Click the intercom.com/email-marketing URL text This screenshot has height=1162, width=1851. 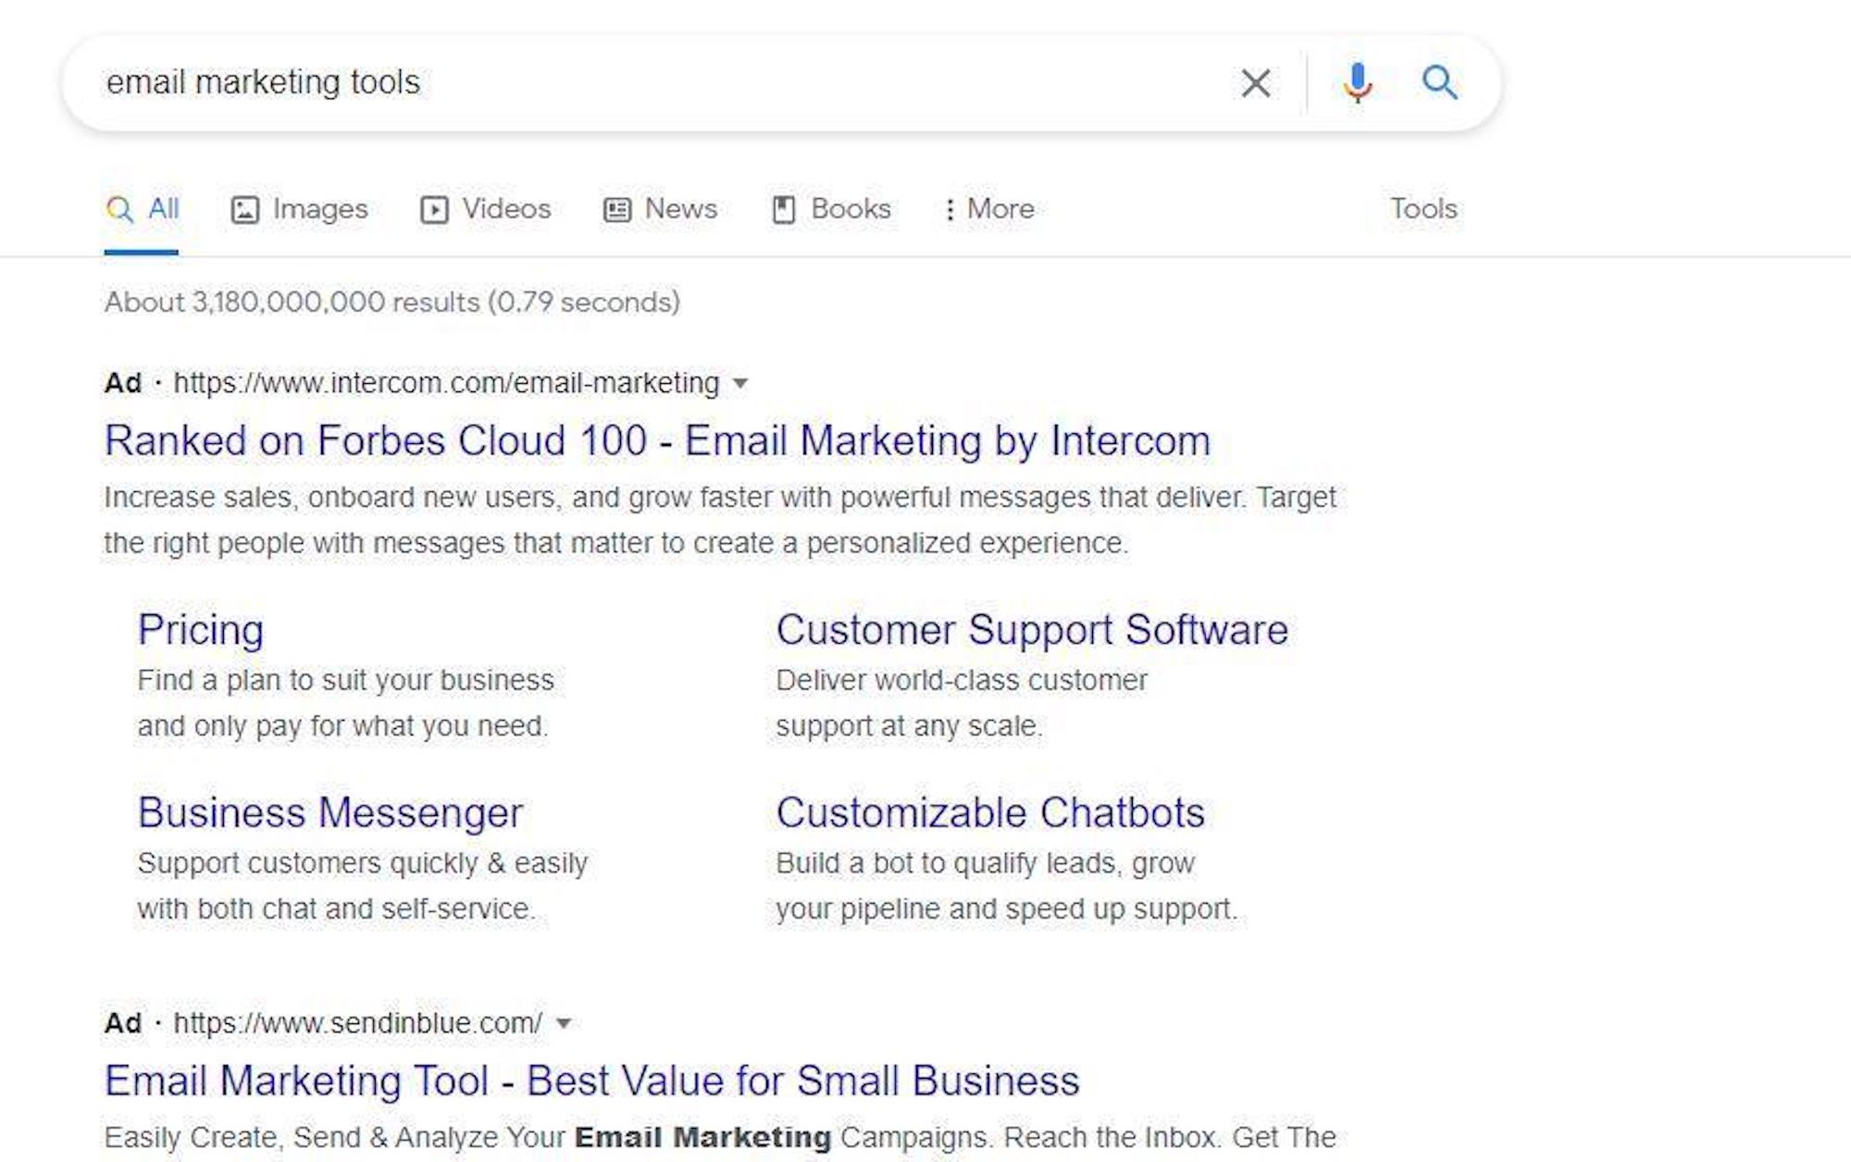[446, 383]
